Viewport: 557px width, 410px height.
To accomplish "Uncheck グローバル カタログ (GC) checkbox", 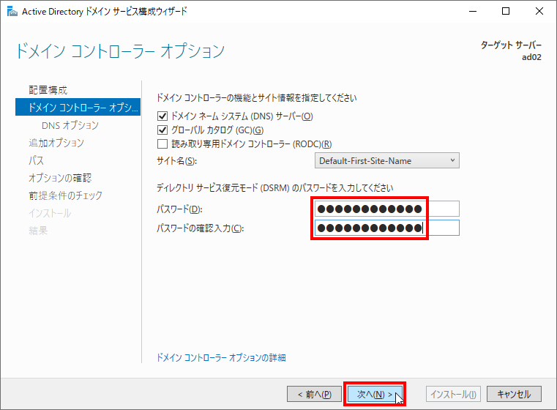I will click(x=162, y=130).
